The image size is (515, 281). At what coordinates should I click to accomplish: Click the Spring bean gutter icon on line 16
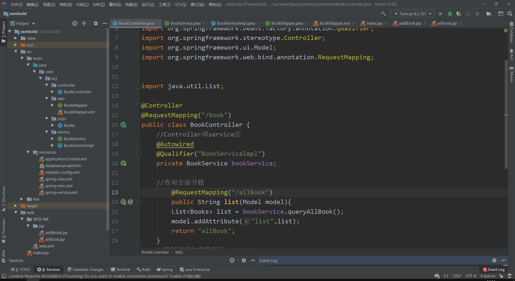click(x=123, y=125)
